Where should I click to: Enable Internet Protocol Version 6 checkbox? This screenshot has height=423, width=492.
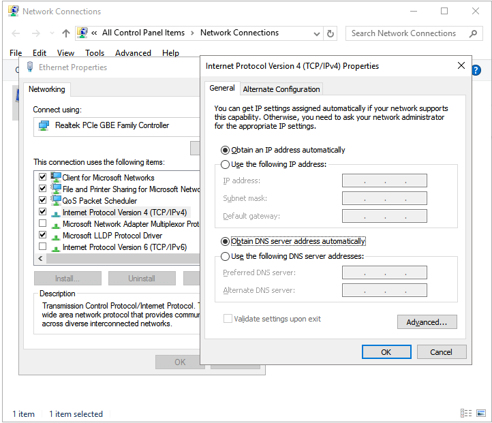coord(43,247)
